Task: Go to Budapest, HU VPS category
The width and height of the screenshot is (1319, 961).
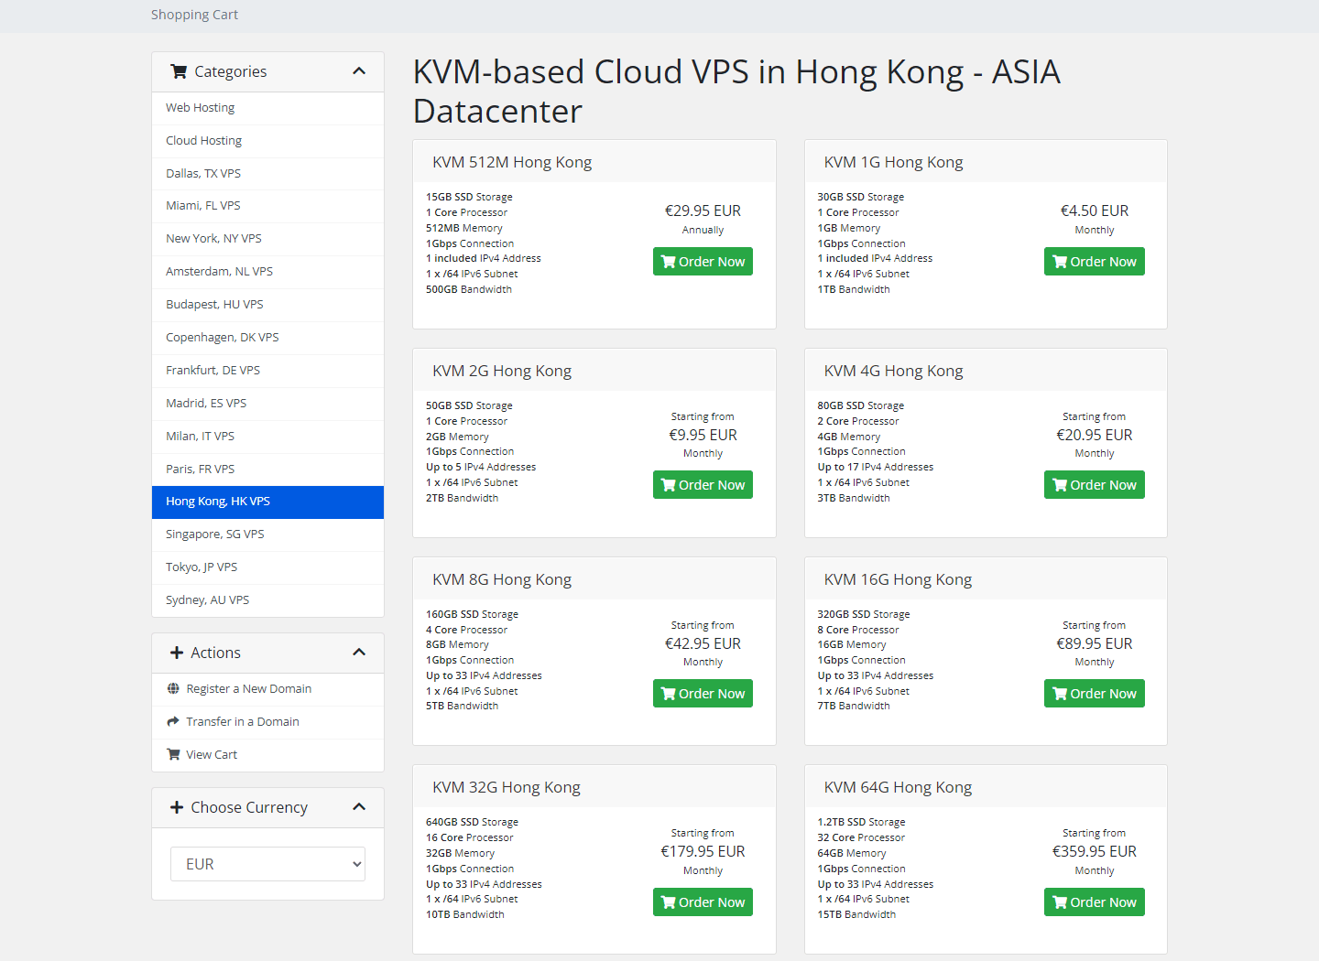Action: [267, 305]
